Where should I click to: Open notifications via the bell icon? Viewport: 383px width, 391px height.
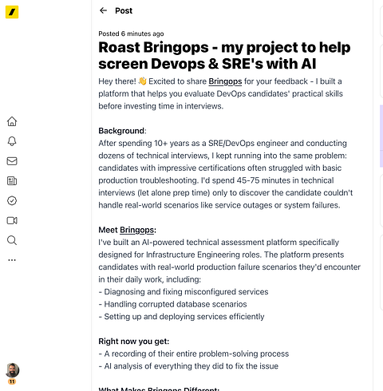tap(12, 141)
